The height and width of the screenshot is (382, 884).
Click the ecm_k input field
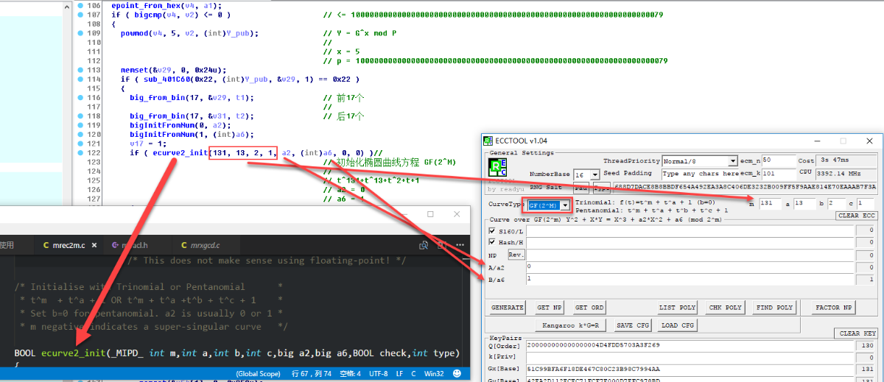(x=777, y=174)
